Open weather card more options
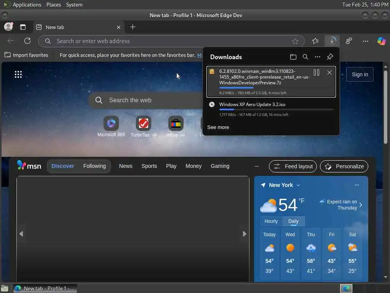The width and height of the screenshot is (390, 293). click(x=356, y=185)
